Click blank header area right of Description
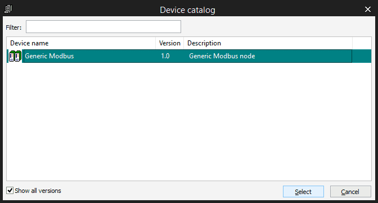This screenshot has height=203, width=378. (362, 43)
